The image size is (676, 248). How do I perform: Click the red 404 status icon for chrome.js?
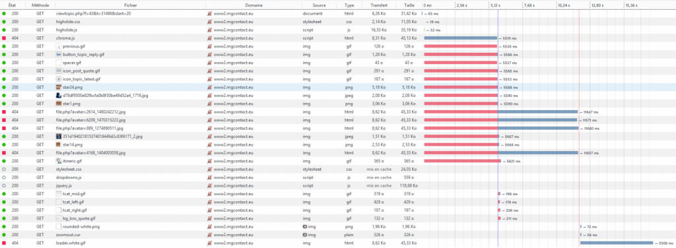point(4,38)
